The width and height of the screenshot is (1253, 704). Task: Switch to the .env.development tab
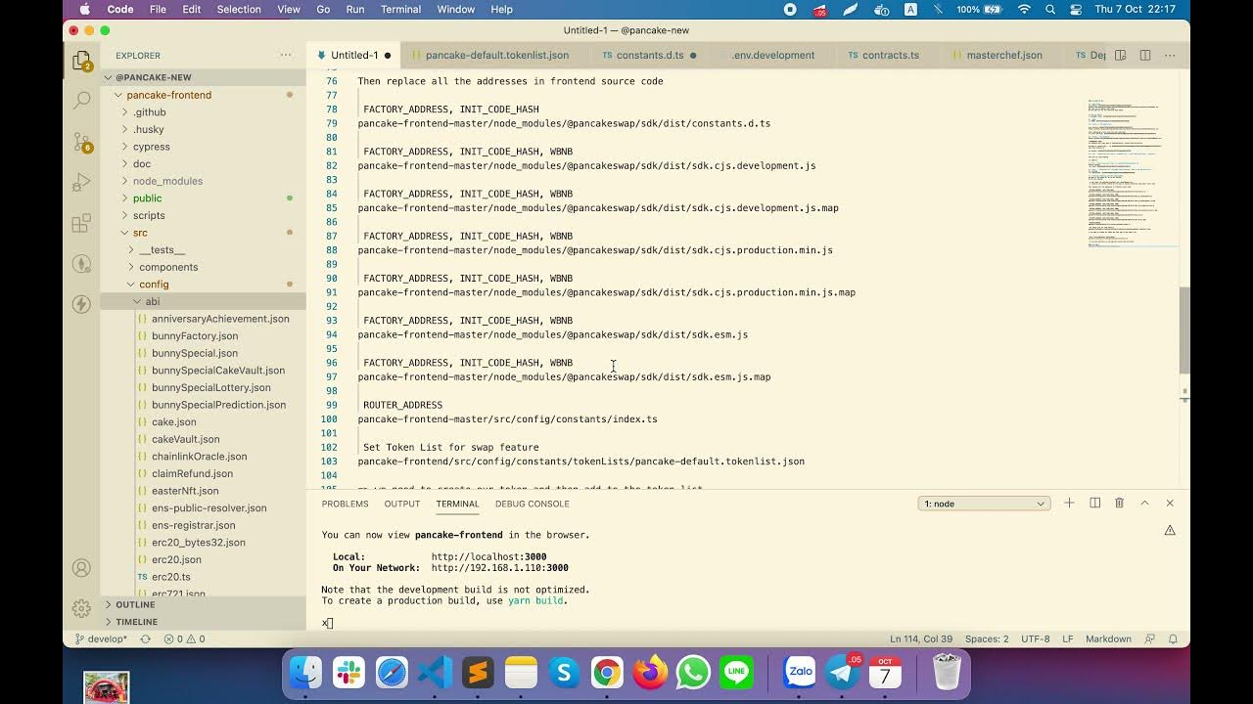pos(772,55)
